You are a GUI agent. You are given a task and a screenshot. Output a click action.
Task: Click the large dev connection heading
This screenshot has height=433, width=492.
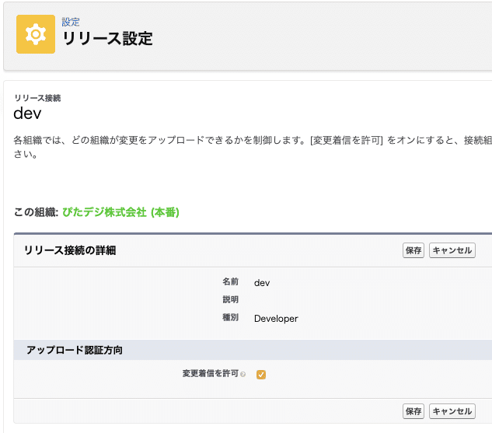[x=27, y=113]
